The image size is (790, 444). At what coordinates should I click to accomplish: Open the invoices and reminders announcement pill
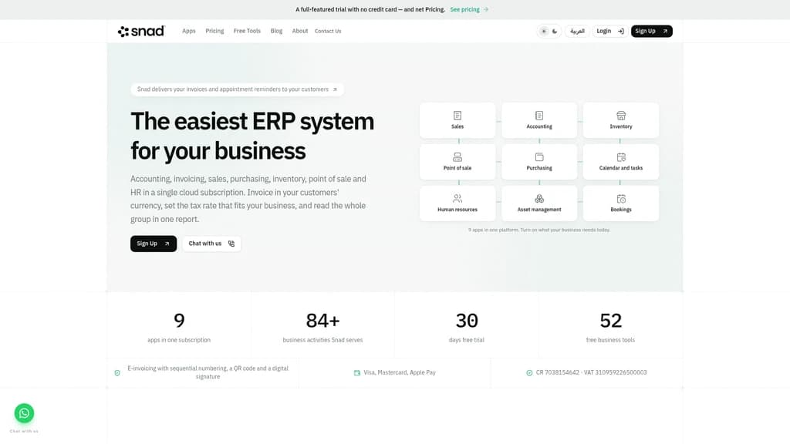pyautogui.click(x=238, y=89)
